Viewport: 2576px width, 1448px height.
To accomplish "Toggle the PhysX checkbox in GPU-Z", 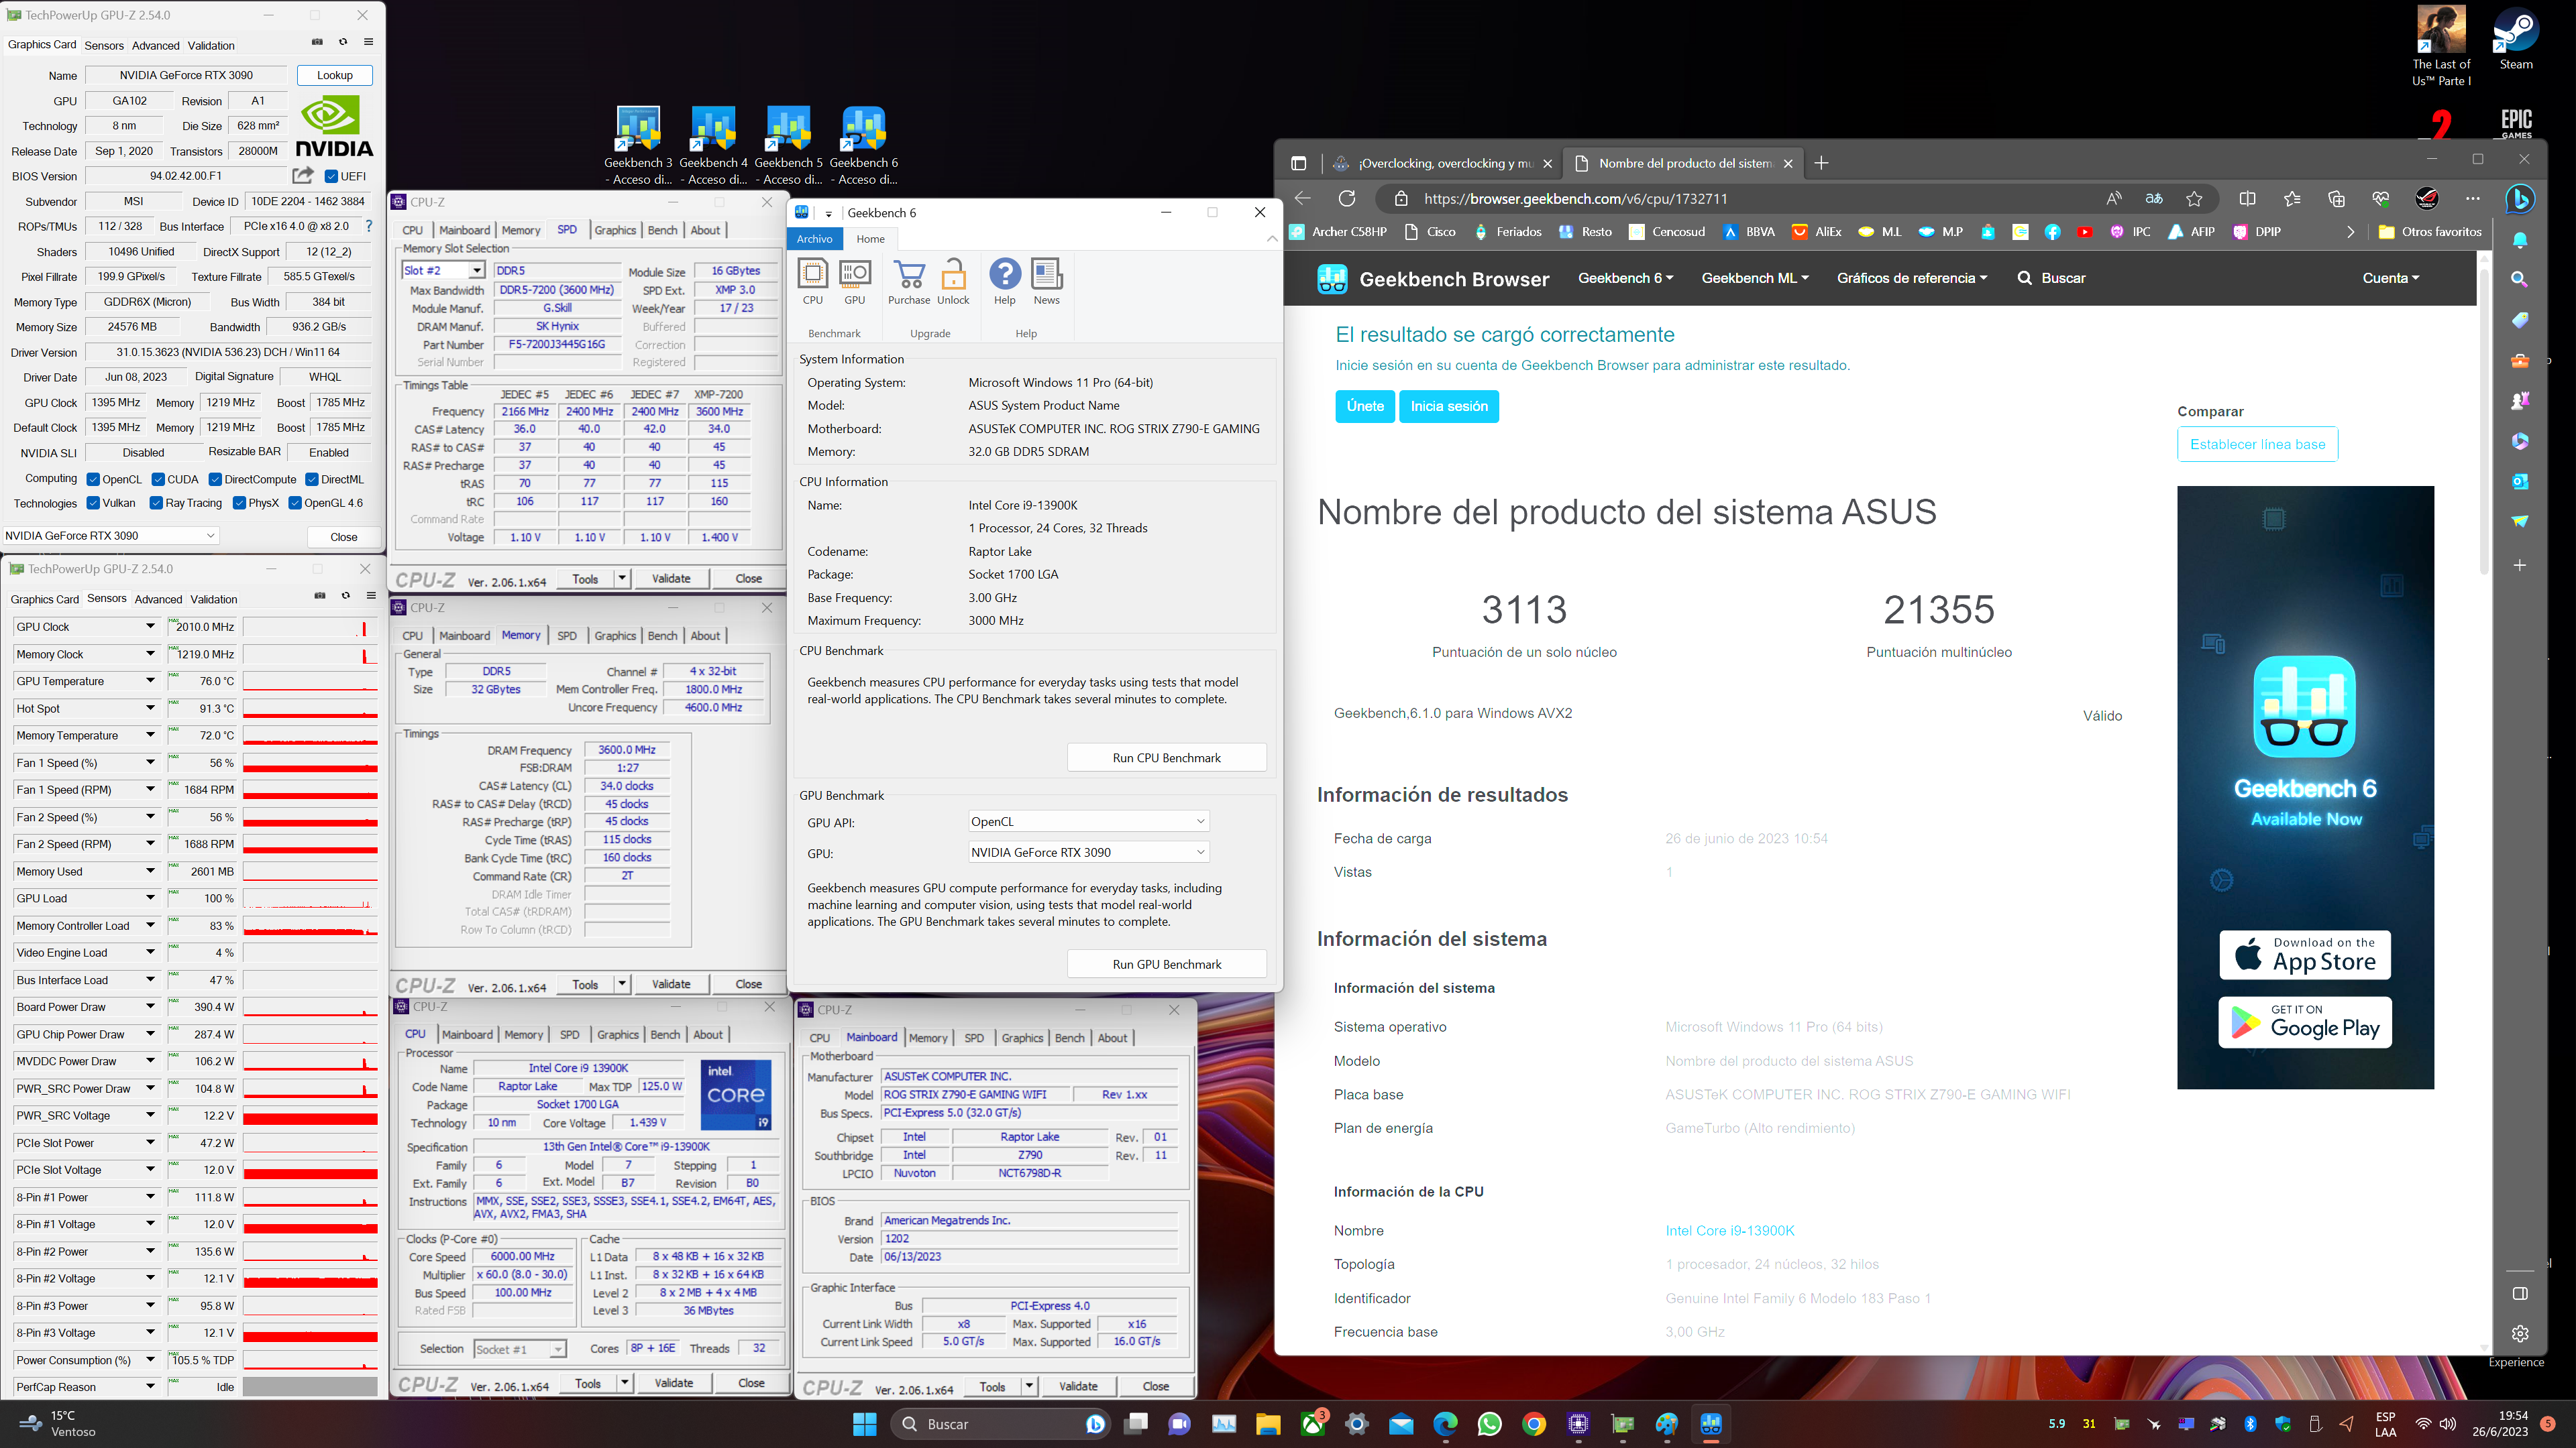I will 239,503.
